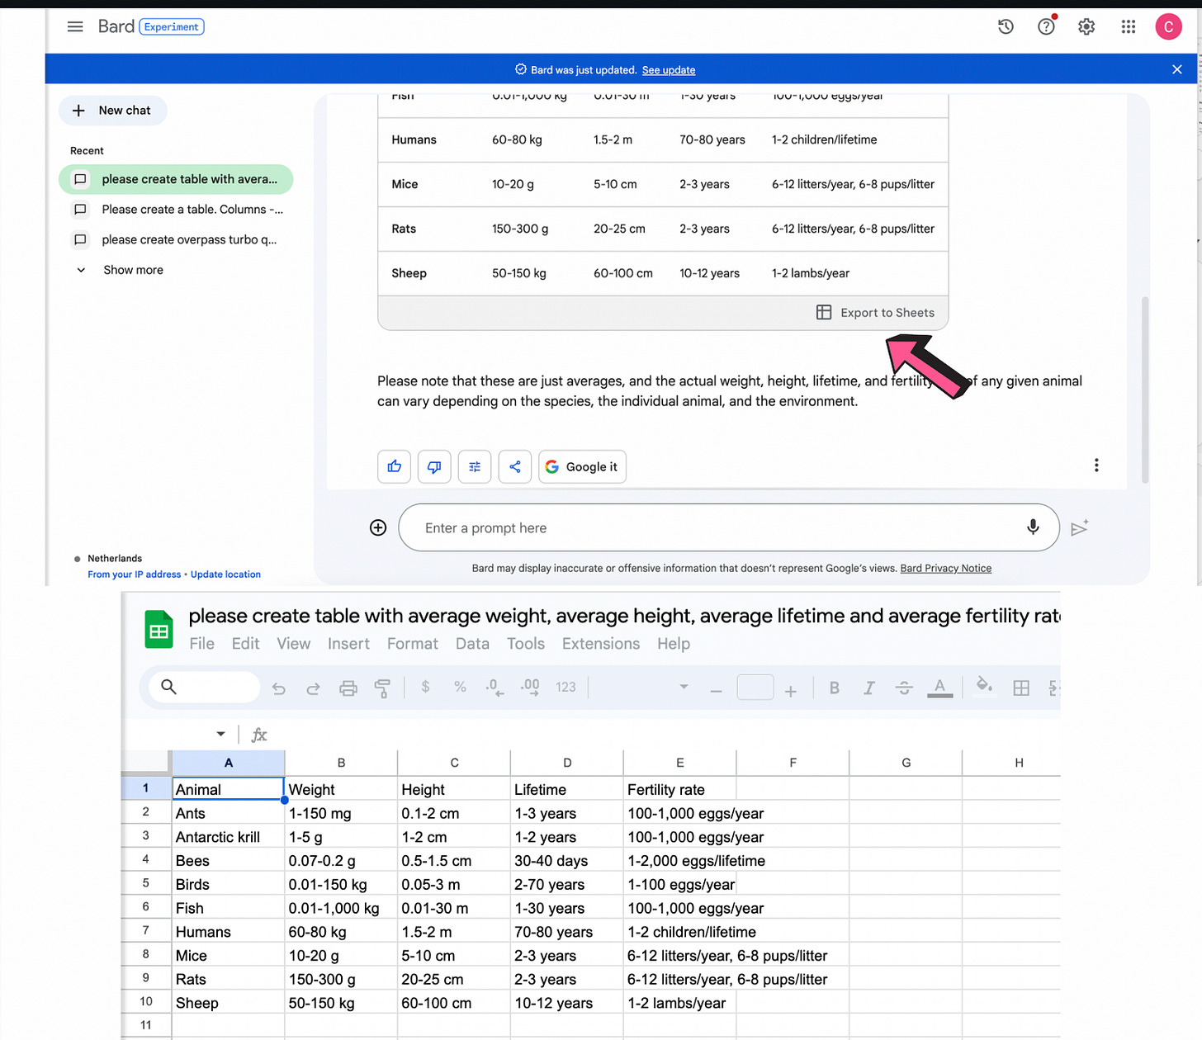Decrease decimal places icon
This screenshot has height=1040, width=1202.
[x=495, y=688]
